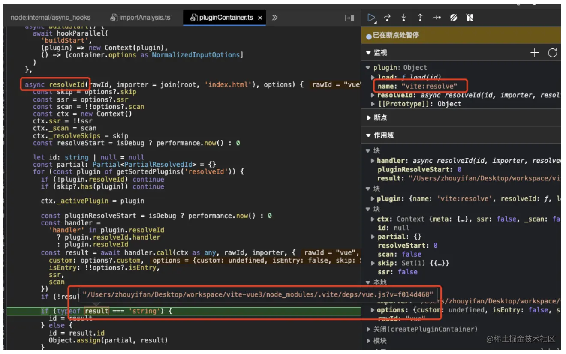
Task: Toggle the pause-on-exceptions icon
Action: tap(470, 18)
